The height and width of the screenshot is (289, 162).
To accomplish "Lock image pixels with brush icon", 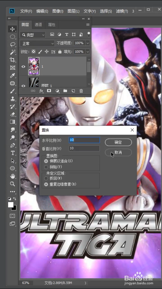I will 40,52.
